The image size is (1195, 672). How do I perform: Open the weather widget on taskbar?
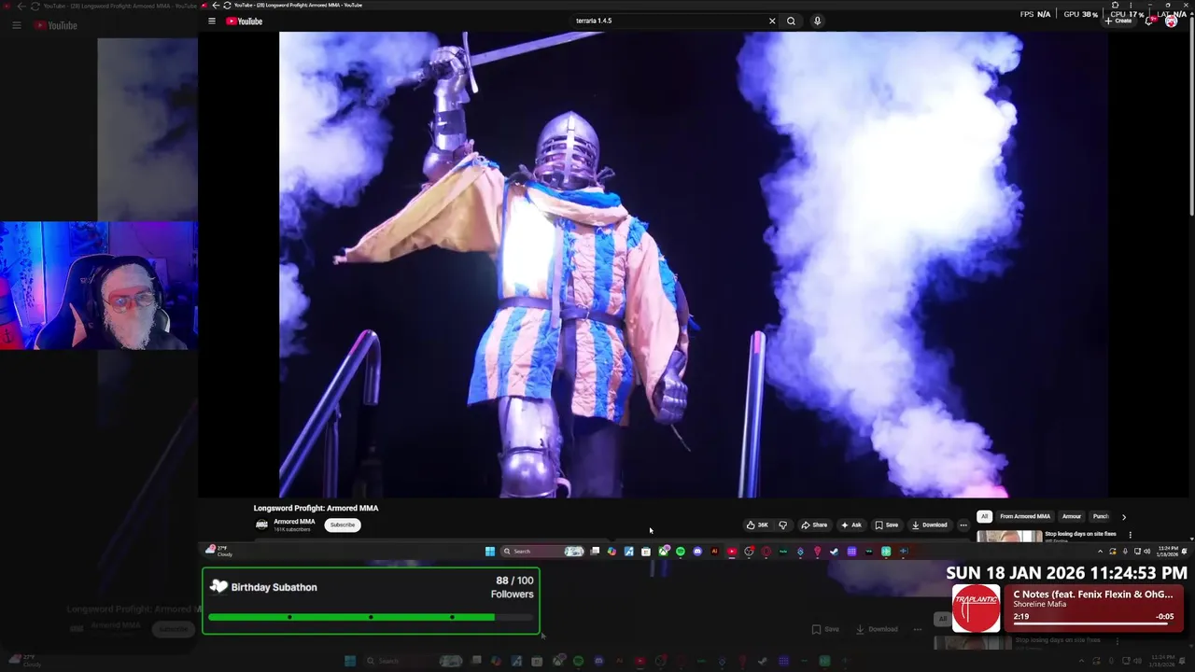[x=218, y=551]
